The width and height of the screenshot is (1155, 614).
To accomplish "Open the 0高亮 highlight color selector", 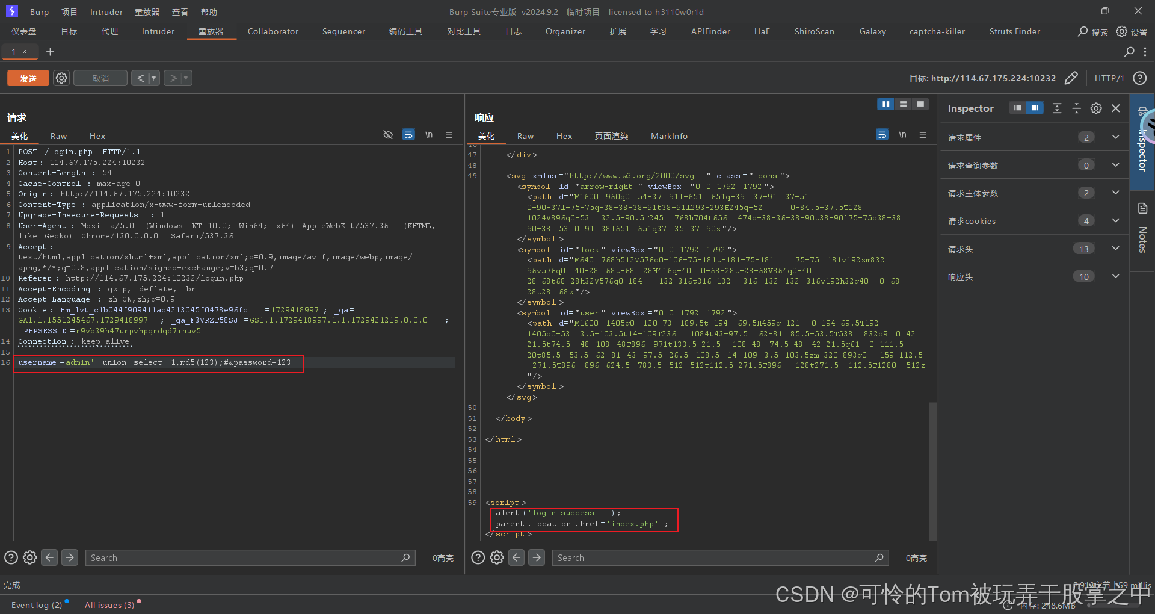I will click(443, 557).
